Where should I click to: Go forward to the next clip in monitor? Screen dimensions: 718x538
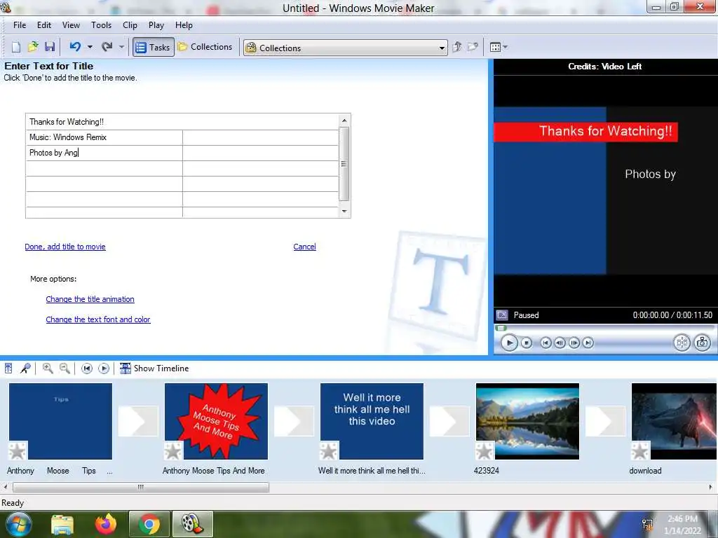pyautogui.click(x=588, y=343)
